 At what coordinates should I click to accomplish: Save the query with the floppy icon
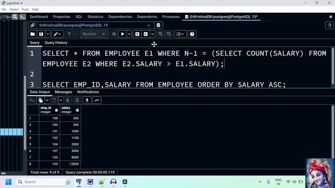41,34
